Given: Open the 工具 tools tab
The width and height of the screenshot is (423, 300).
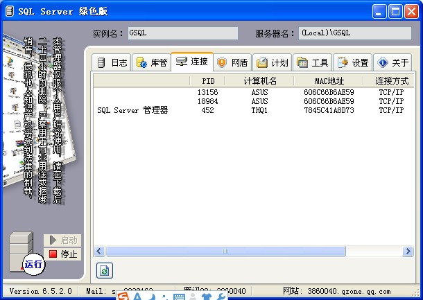Looking at the screenshot, I should point(312,62).
